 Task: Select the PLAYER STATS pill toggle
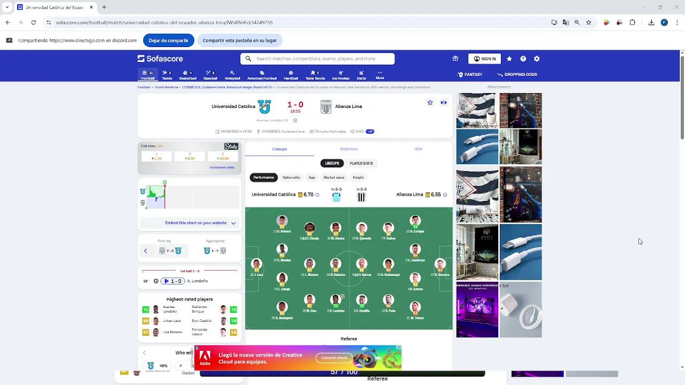(x=361, y=163)
